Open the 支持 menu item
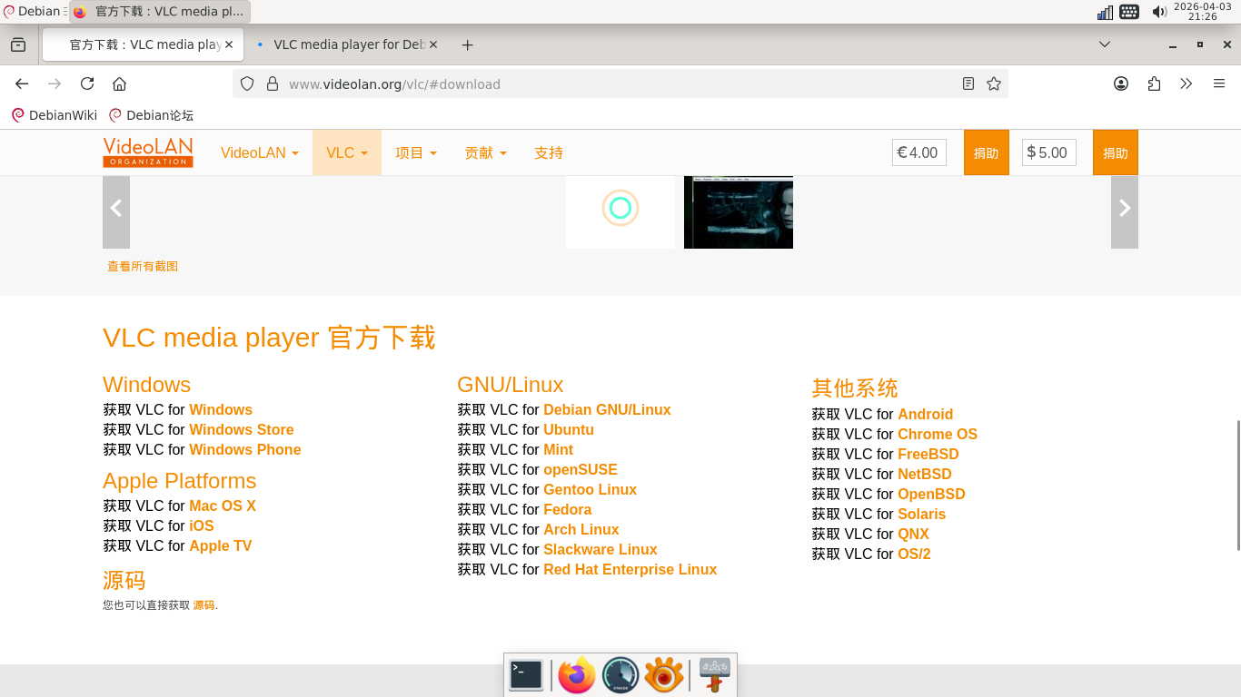Screen dimensions: 1241x697 (x=549, y=152)
